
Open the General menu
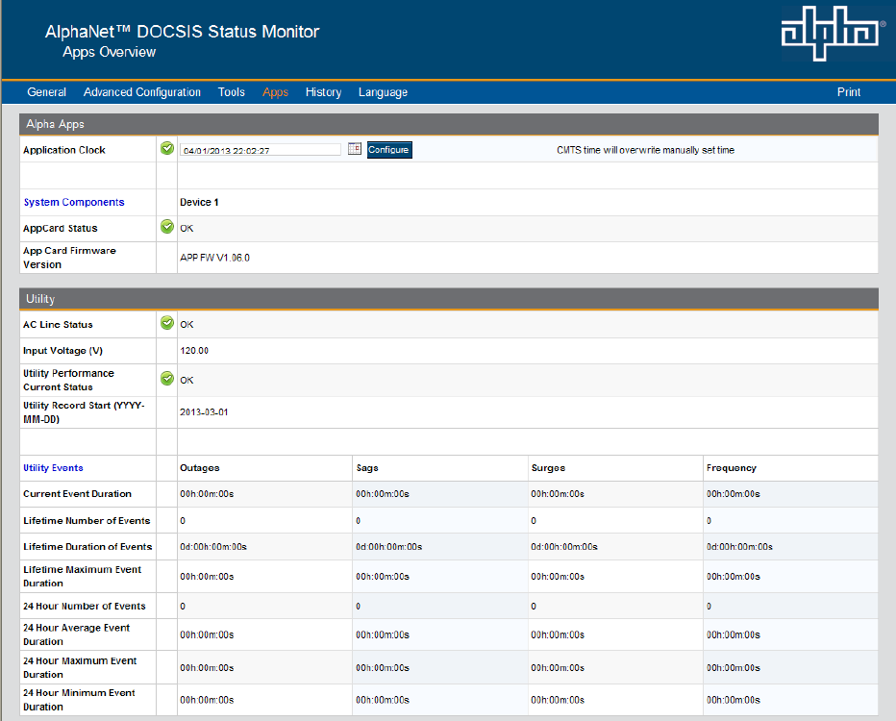(47, 92)
